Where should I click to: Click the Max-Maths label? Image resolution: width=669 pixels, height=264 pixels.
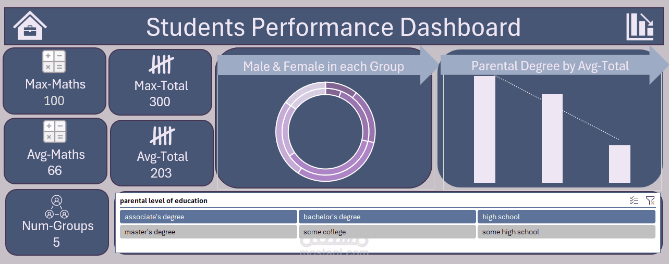[55, 84]
